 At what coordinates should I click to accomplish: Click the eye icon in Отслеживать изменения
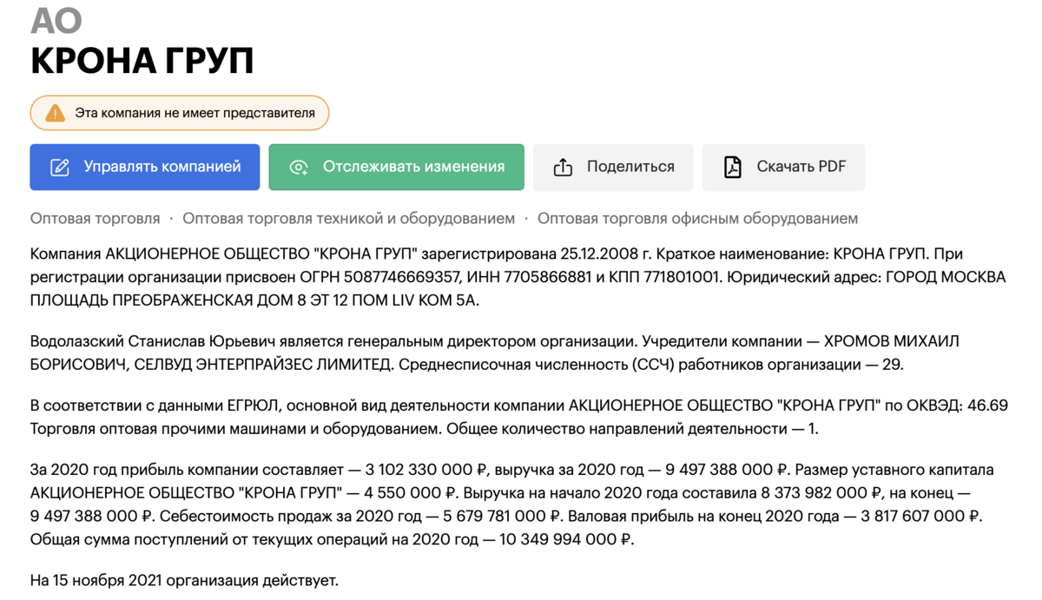299,168
